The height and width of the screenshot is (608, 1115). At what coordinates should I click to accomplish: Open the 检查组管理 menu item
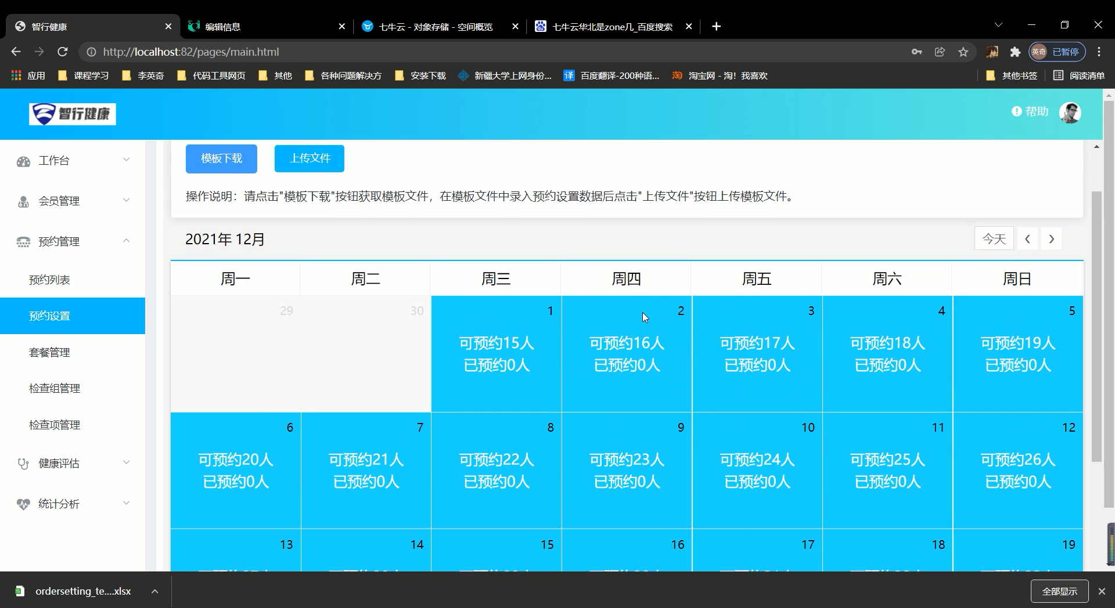point(73,388)
